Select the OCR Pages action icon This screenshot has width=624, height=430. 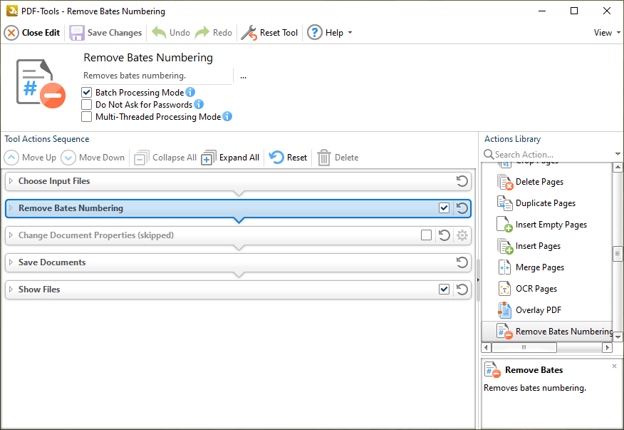click(x=504, y=289)
